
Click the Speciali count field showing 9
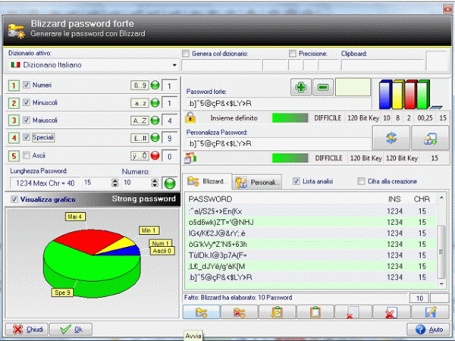[169, 139]
